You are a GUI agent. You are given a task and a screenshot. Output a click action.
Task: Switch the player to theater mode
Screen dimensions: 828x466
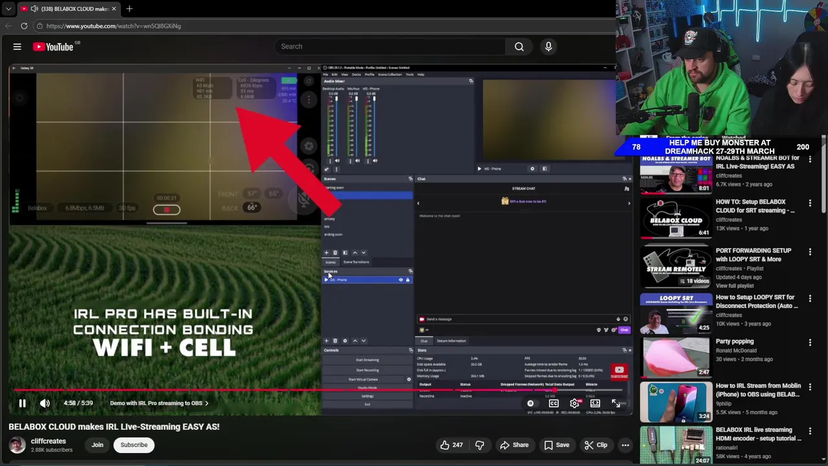tap(595, 403)
